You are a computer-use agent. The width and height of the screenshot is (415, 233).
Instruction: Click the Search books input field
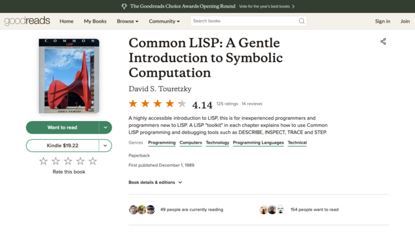(244, 21)
